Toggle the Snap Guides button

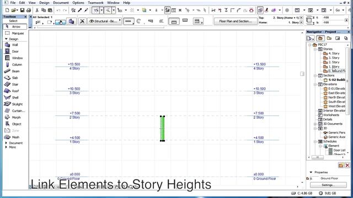(x=108, y=10)
